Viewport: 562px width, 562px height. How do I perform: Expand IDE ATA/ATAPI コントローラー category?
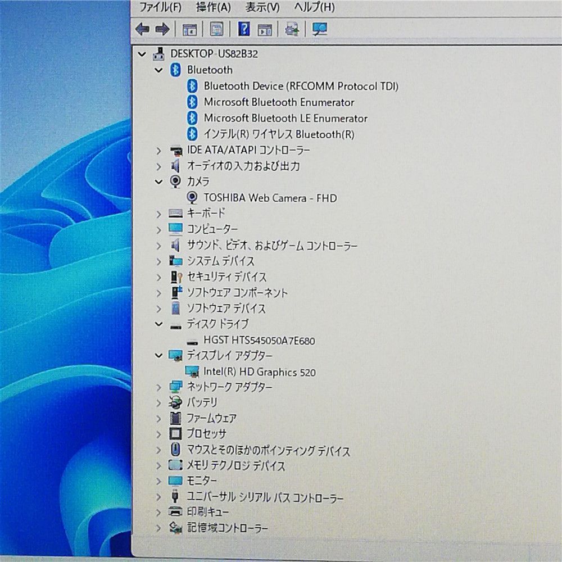tap(158, 151)
